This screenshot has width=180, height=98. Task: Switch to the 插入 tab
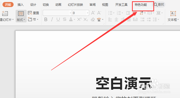tap(21, 5)
